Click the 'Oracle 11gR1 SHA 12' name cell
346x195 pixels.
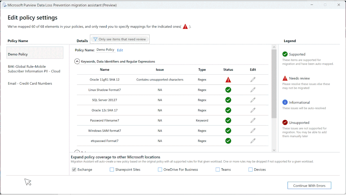(105, 79)
